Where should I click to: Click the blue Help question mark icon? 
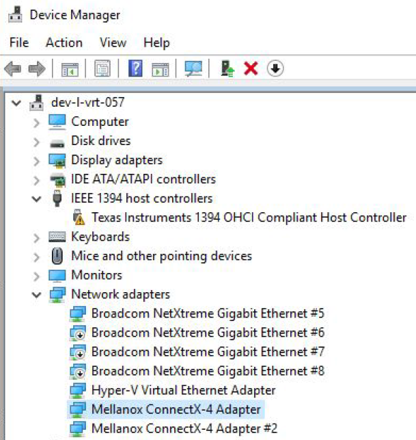tap(135, 68)
